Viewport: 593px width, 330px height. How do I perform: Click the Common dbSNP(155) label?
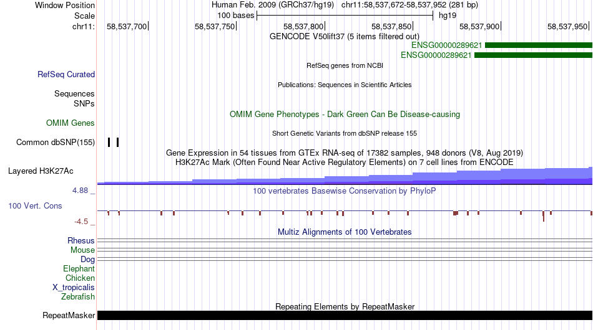point(55,142)
